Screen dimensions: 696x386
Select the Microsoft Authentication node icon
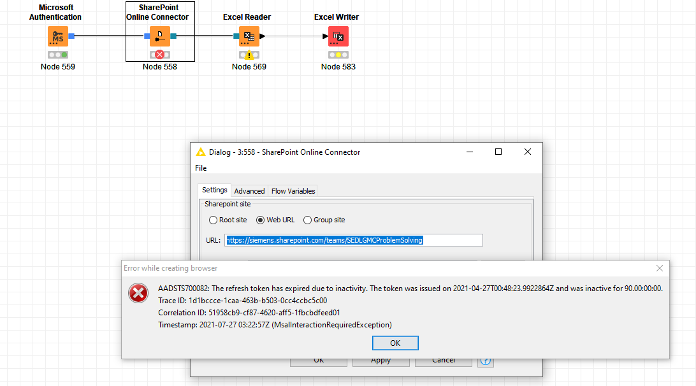(57, 36)
